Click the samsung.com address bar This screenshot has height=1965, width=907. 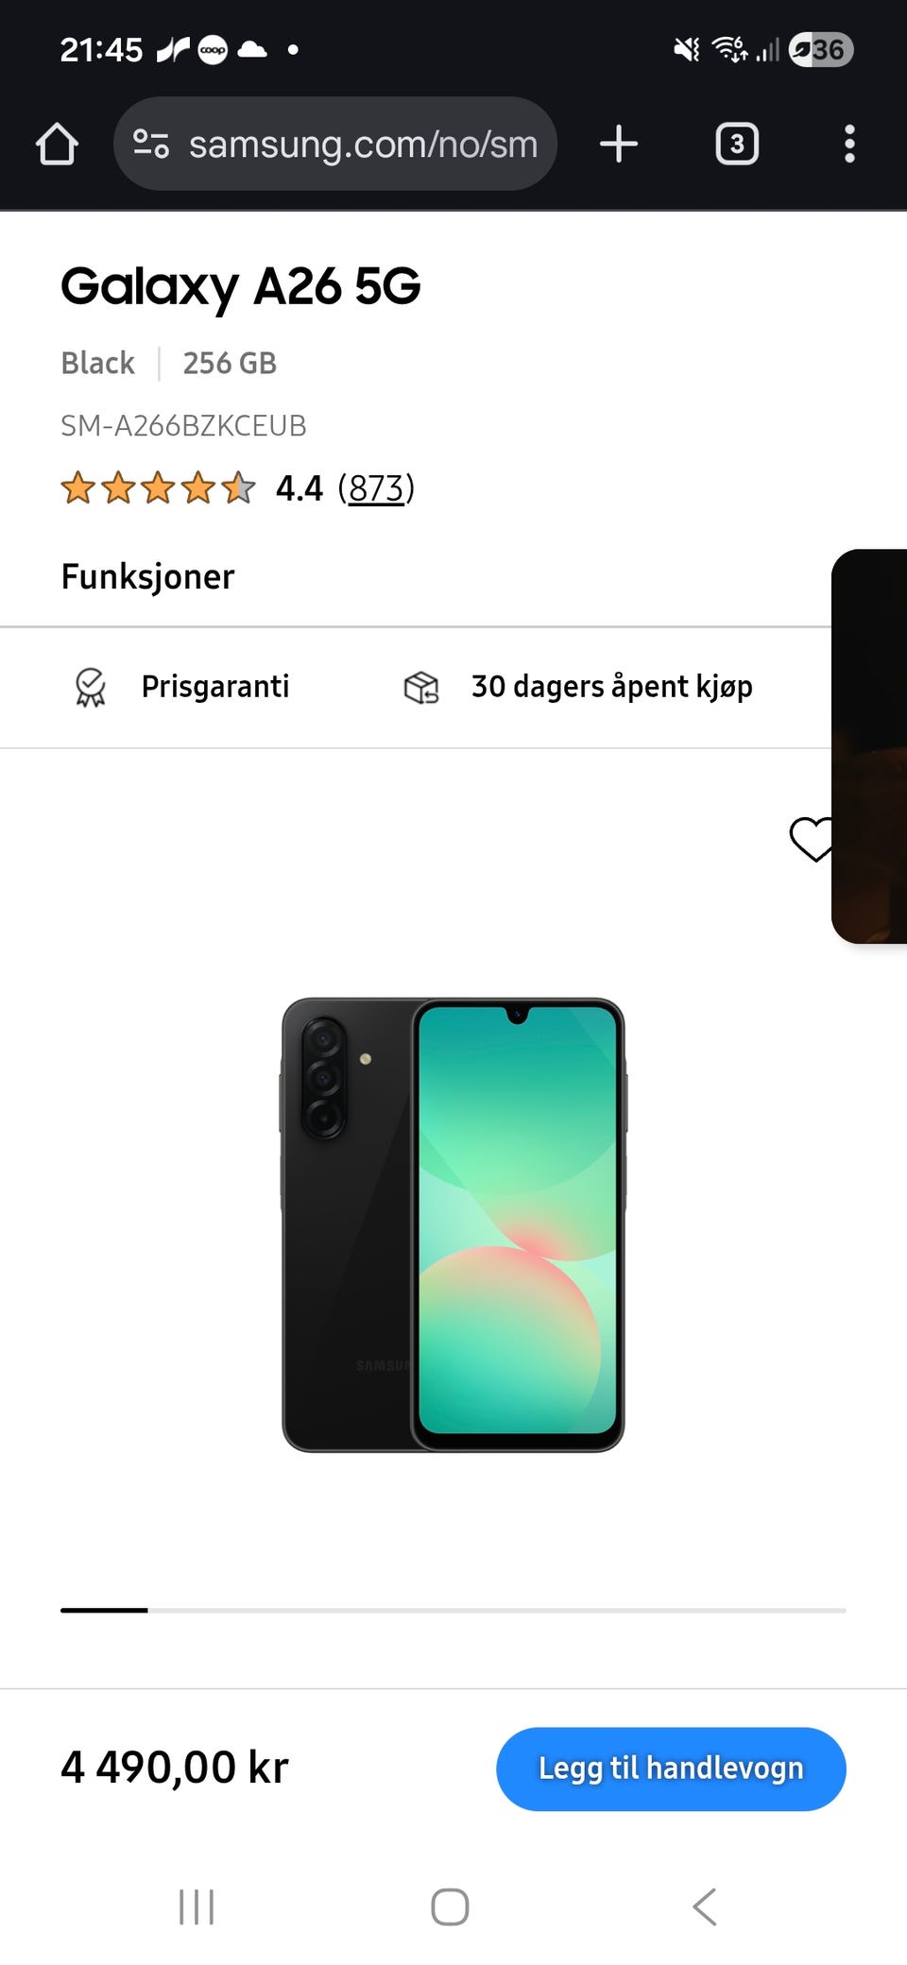pos(335,144)
